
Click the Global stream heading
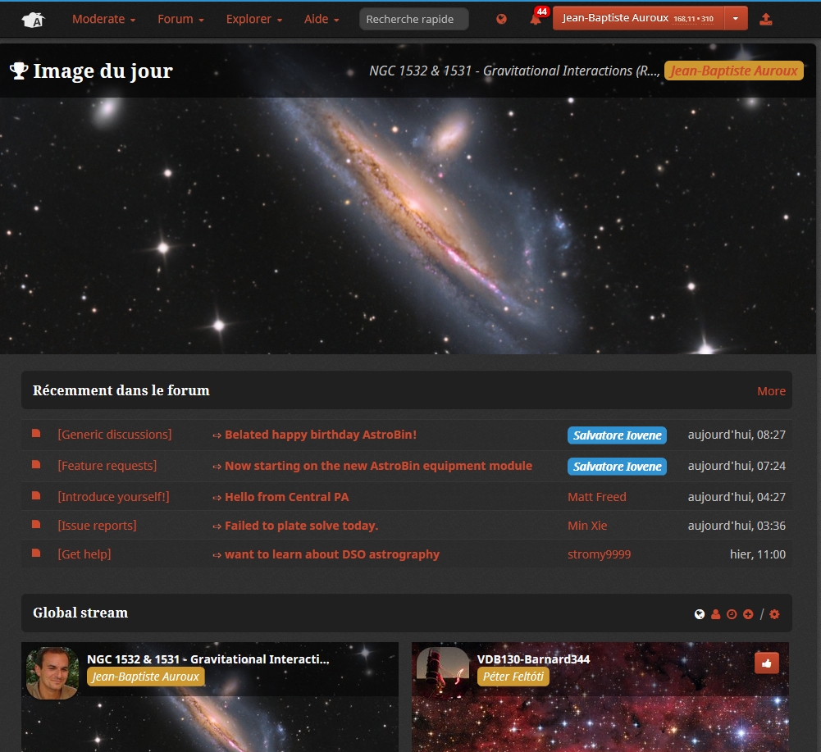tap(80, 613)
